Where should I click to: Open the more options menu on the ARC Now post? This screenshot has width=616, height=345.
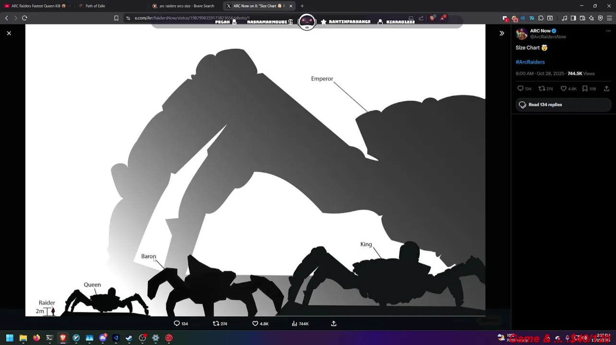[608, 31]
